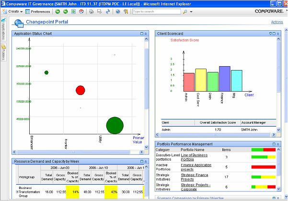288x201 pixels.
Task: Open the Folders side tab
Action: pyautogui.click(x=3, y=52)
